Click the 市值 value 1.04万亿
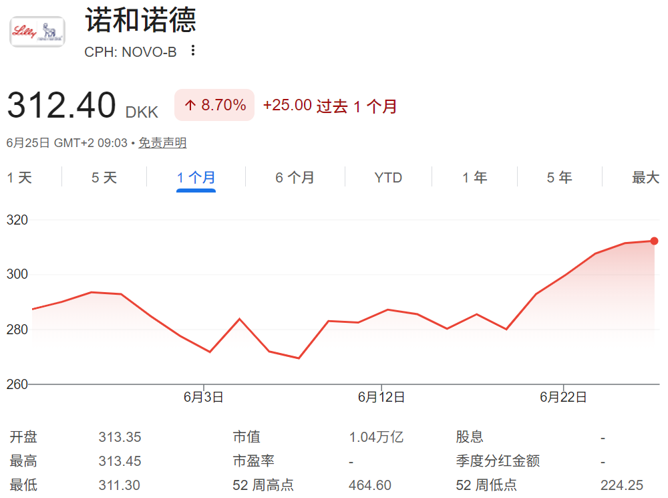Image resolution: width=668 pixels, height=498 pixels. 376,437
